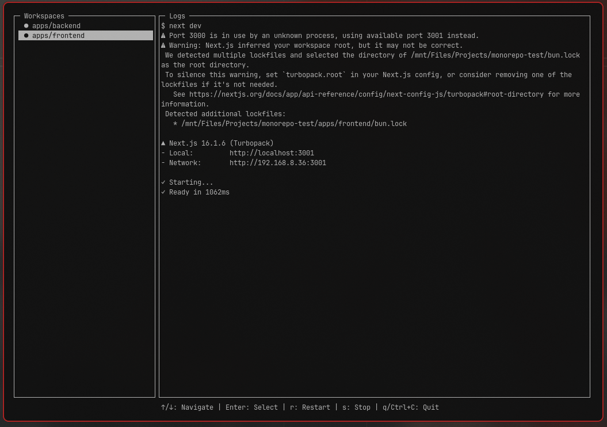Open the http://192.168.8.36:3001 network URL
Screen dimensions: 607x427
[x=277, y=163]
